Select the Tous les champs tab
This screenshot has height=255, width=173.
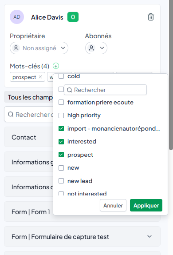pyautogui.click(x=30, y=97)
